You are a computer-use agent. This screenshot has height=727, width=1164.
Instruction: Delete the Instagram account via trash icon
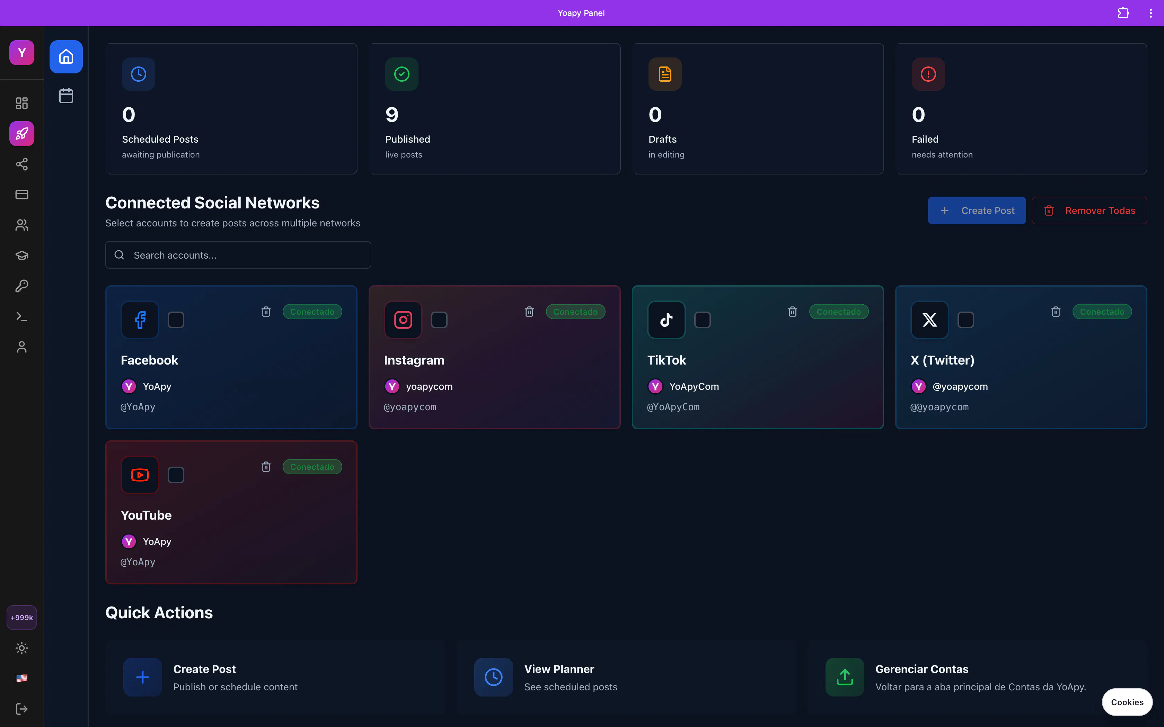(x=529, y=312)
